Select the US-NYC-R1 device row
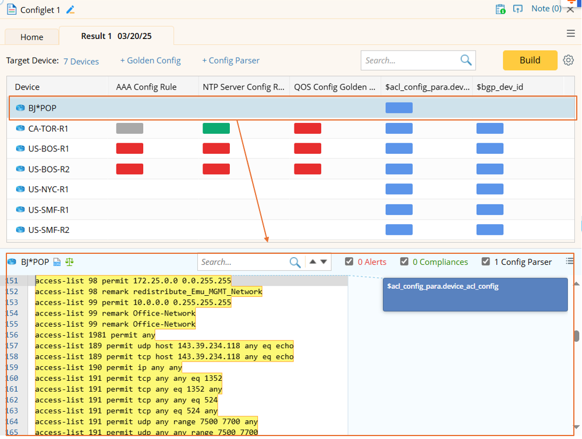 coord(48,189)
